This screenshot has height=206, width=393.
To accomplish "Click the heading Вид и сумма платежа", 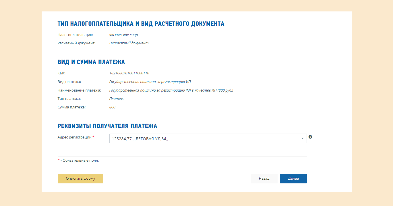I will 91,62.
